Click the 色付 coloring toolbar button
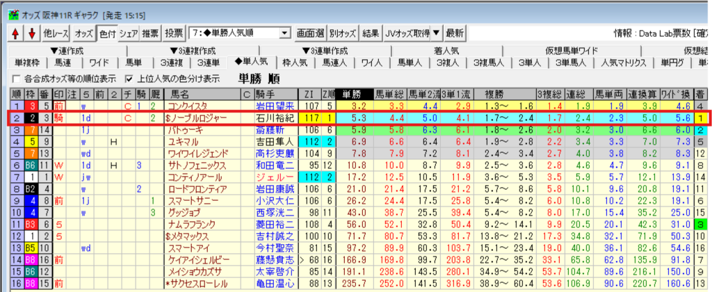The width and height of the screenshot is (712, 292). [x=106, y=33]
